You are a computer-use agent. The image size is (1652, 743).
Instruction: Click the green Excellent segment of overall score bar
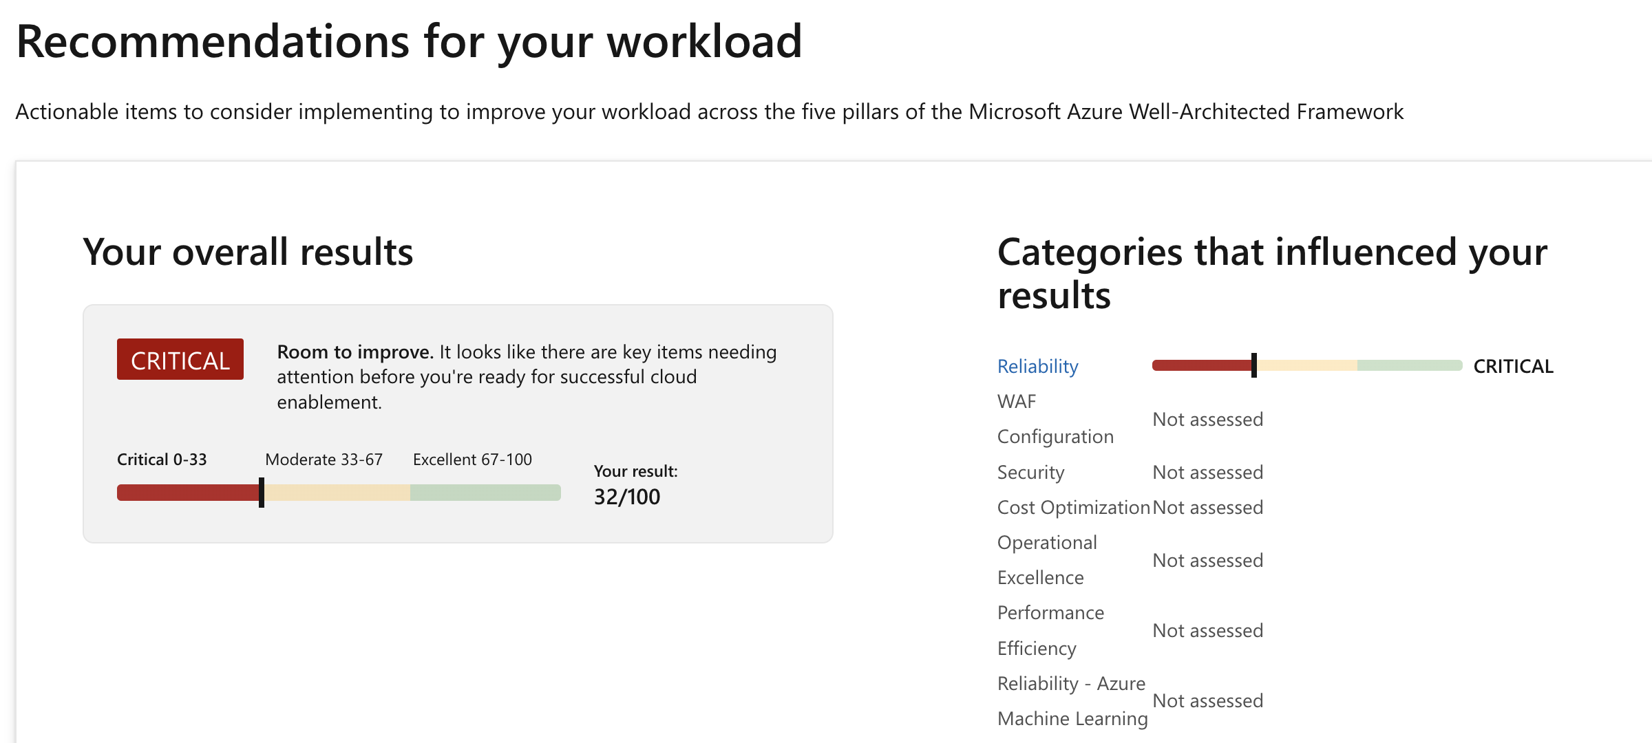tap(485, 493)
